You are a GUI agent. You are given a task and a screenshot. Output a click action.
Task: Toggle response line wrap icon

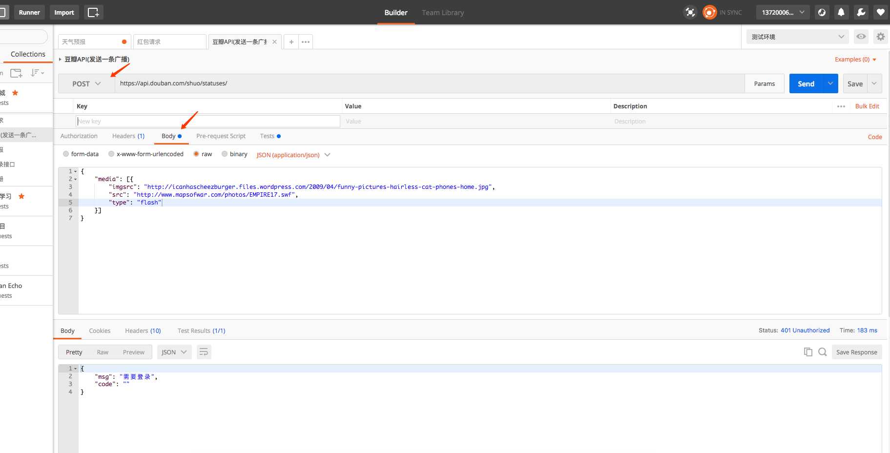pyautogui.click(x=204, y=352)
